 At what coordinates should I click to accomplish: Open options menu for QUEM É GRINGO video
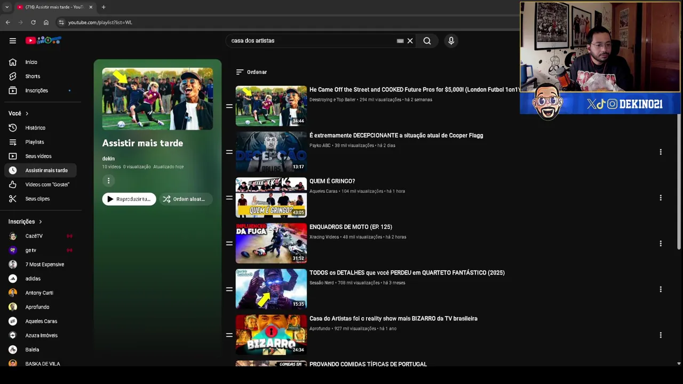click(661, 198)
